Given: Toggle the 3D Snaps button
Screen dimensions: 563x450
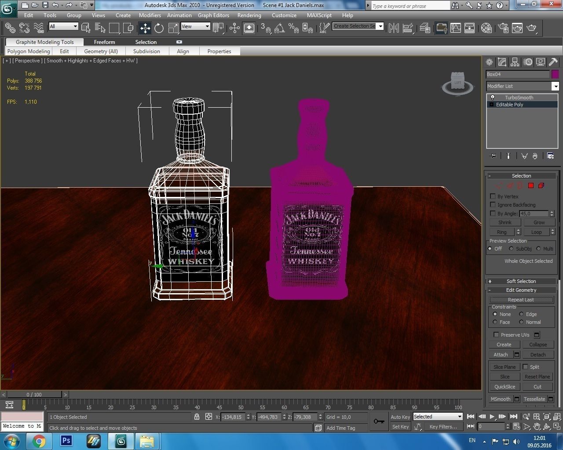Looking at the screenshot, I should click(x=266, y=28).
